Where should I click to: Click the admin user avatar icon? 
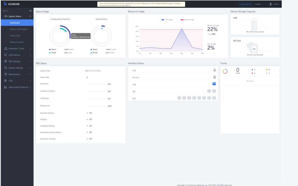click(x=271, y=4)
